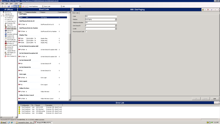Screen dimensions: 220x124
Task: Open the Tools menu
Action: click(16, 4)
